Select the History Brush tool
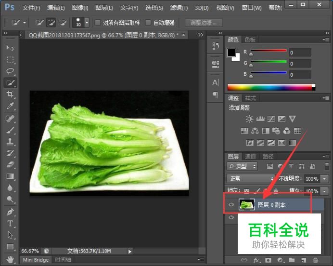 [x=10, y=153]
